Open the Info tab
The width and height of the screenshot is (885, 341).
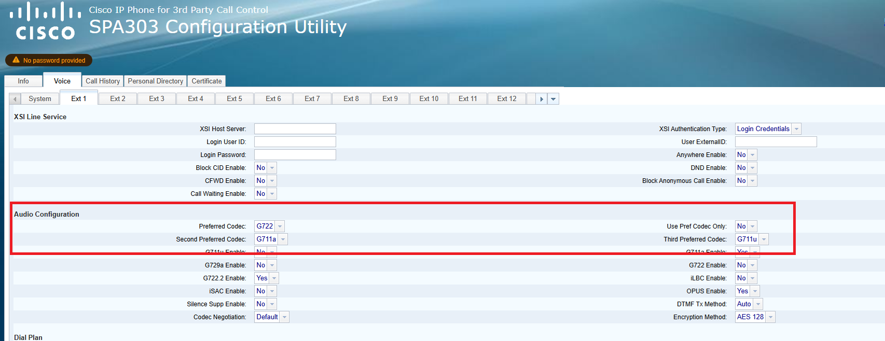[23, 81]
